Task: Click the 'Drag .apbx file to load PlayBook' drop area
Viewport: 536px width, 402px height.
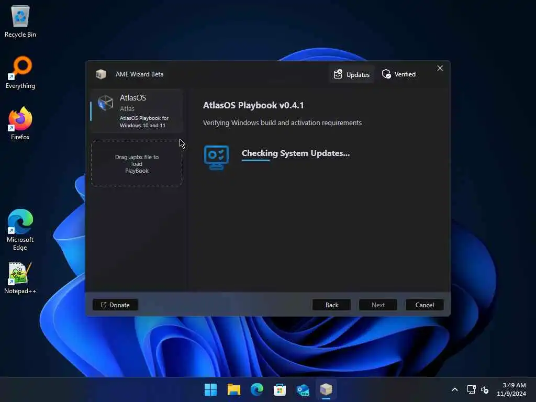Action: 137,163
